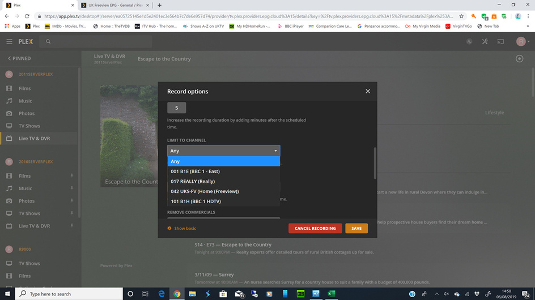Click the Live TV & DVR breadcrumb
The image size is (535, 300).
109,56
